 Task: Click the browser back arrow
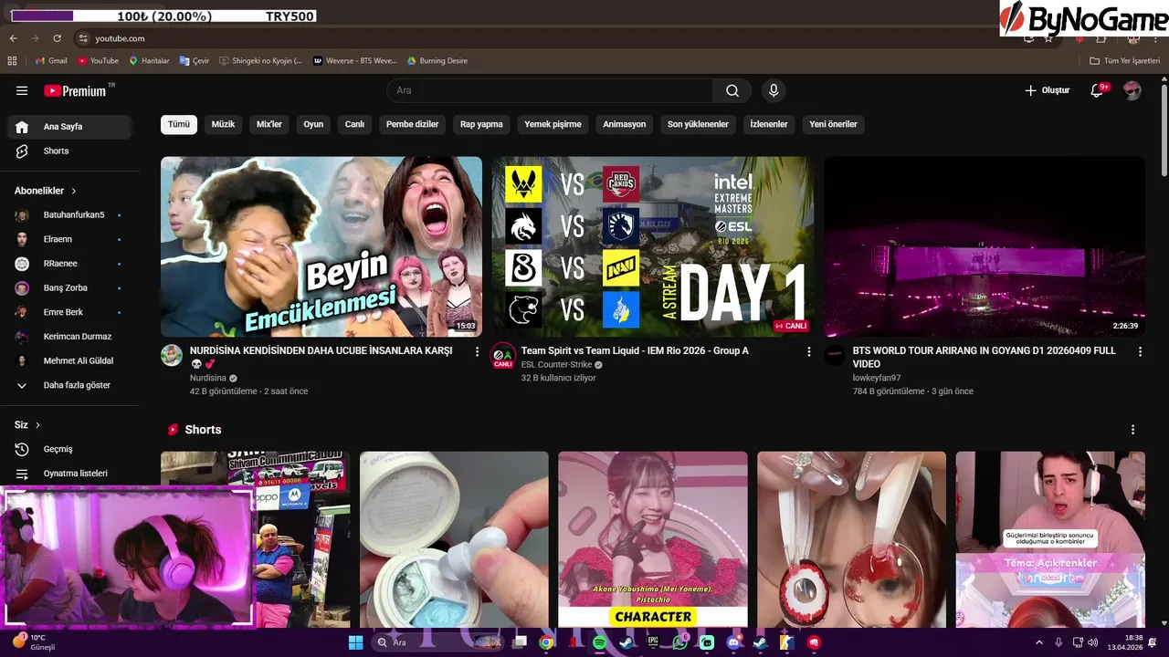(14, 38)
